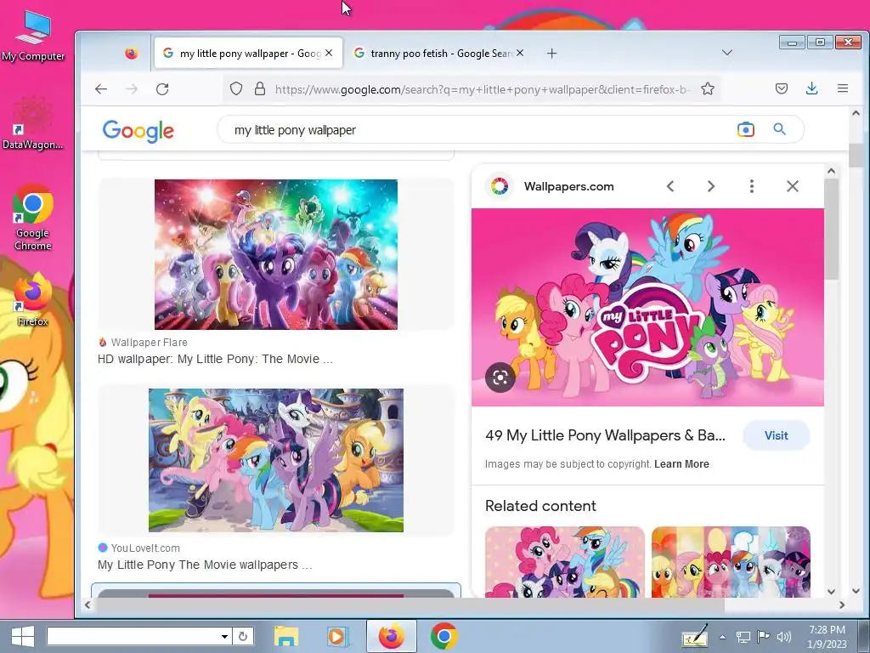Screen dimensions: 870x653
Task: Show next image in preview panel
Action: click(711, 186)
